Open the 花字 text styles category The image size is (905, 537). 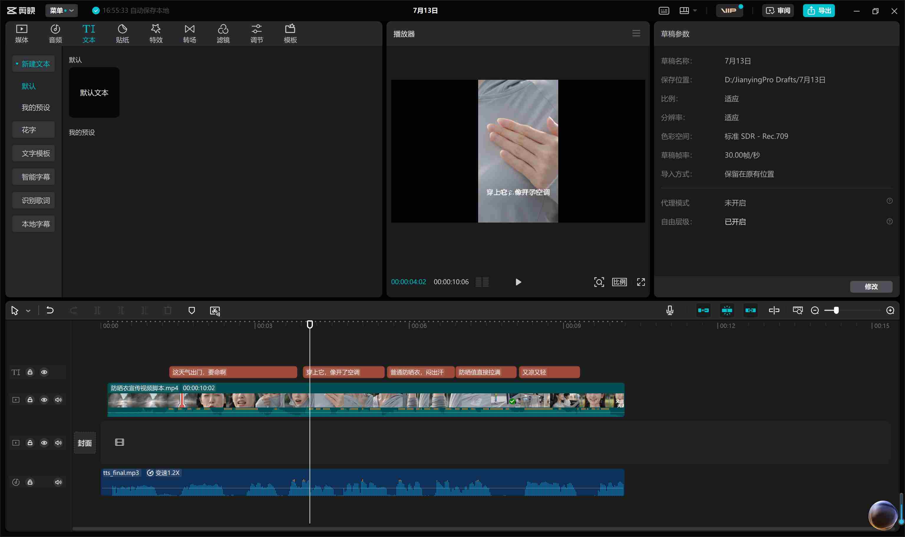(x=33, y=130)
